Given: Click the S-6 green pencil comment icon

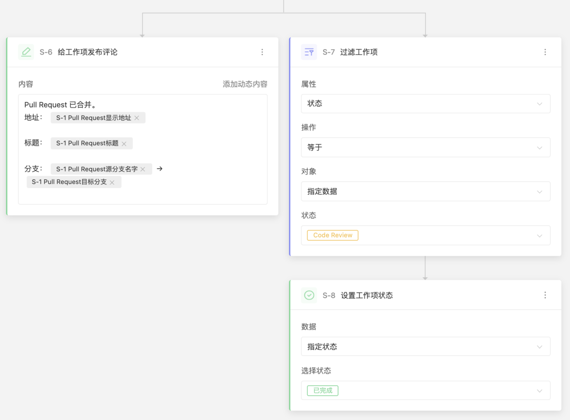Looking at the screenshot, I should coord(26,52).
